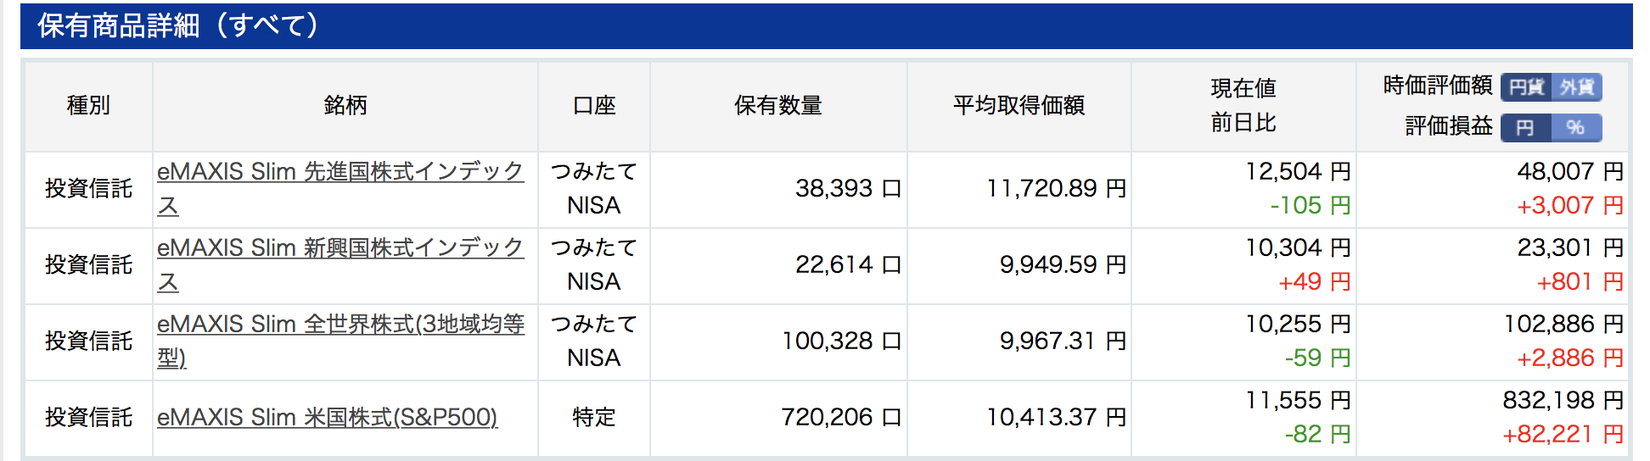Switch valuation display to 円貨

point(1526,87)
